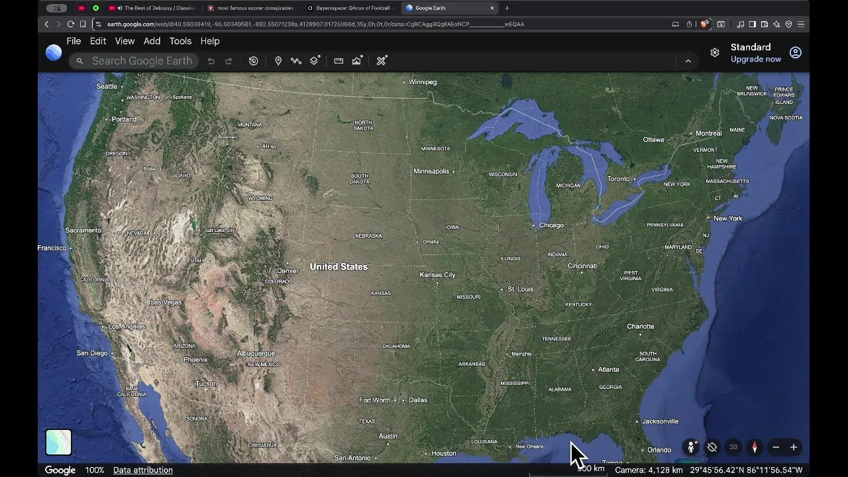Viewport: 848px width, 477px height.
Task: Activate the Street View pegman
Action: pyautogui.click(x=691, y=447)
